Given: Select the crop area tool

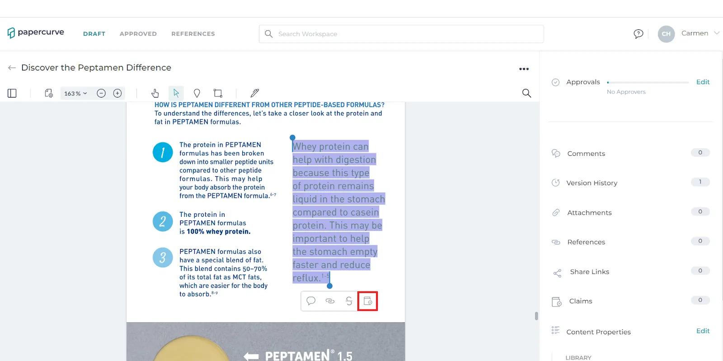Looking at the screenshot, I should 218,93.
